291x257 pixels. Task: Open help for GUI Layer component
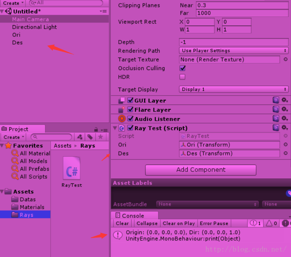tap(276, 100)
